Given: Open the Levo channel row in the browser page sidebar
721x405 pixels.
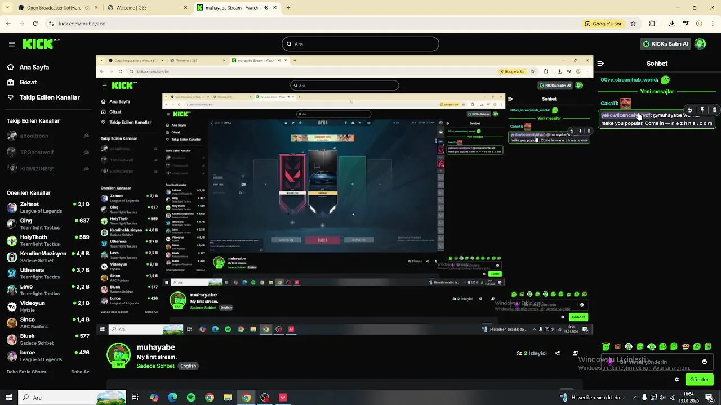Looking at the screenshot, I should pos(47,290).
